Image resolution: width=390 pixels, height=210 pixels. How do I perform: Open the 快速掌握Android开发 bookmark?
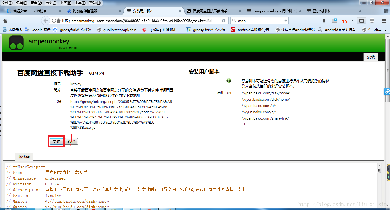click(296, 30)
